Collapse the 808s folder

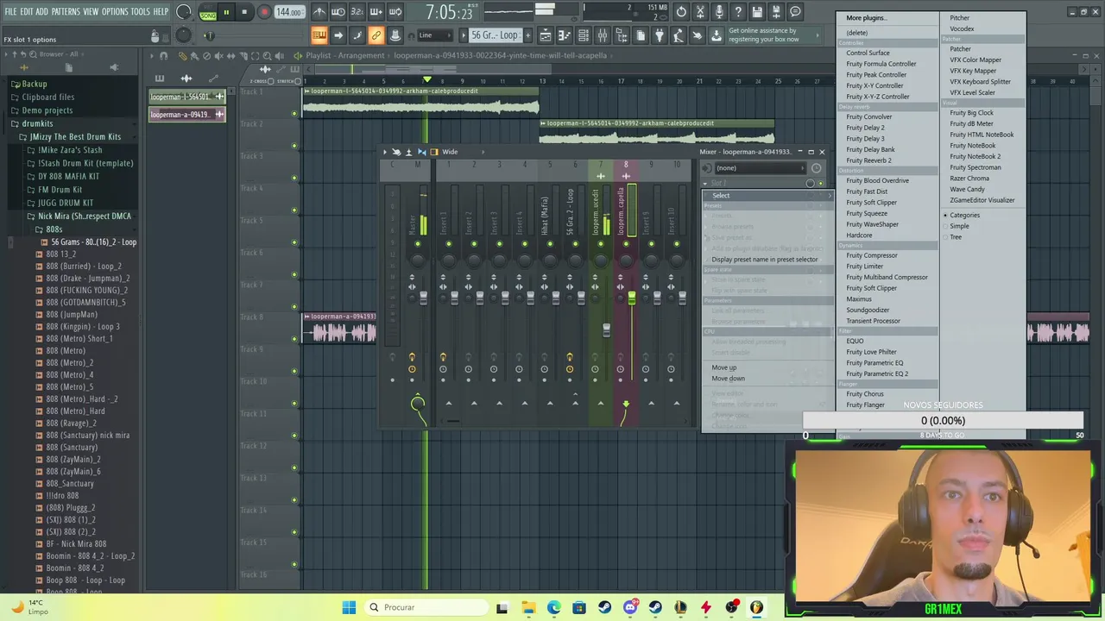point(54,229)
